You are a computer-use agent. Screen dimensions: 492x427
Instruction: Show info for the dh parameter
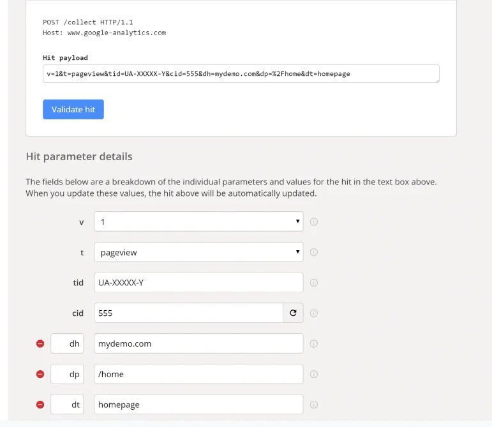314,343
